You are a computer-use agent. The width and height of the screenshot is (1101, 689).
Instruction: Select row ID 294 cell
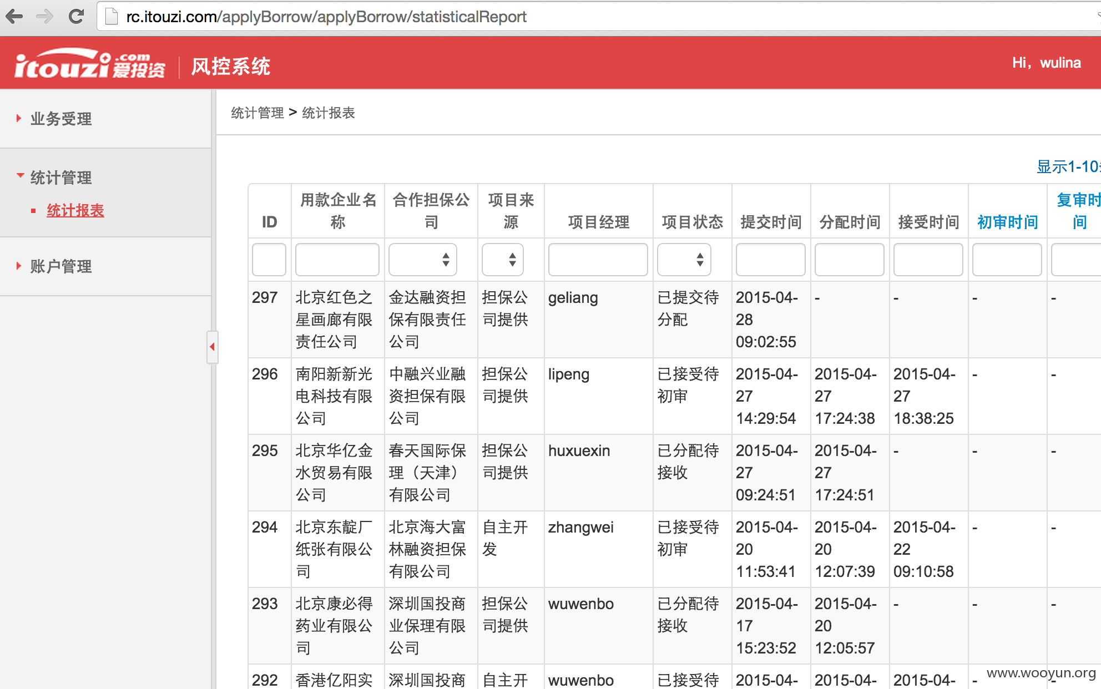[x=265, y=528]
